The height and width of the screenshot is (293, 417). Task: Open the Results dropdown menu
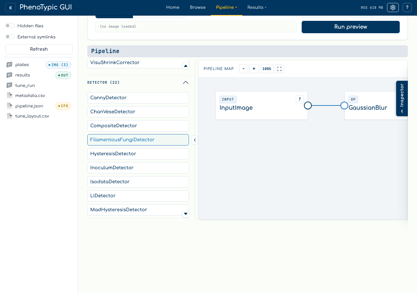pyautogui.click(x=257, y=7)
